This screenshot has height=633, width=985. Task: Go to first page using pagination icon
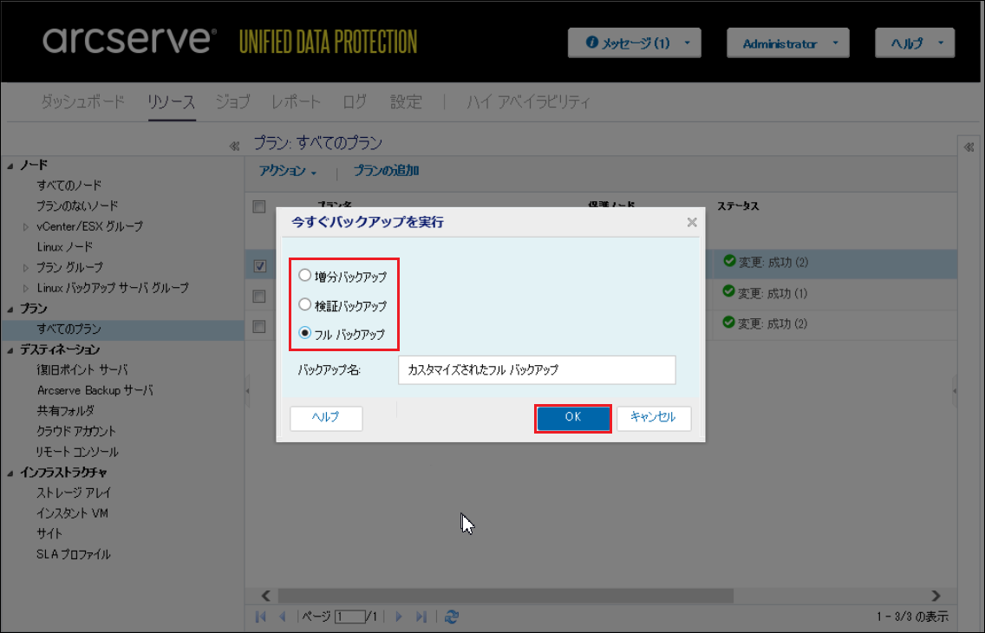[x=261, y=617]
